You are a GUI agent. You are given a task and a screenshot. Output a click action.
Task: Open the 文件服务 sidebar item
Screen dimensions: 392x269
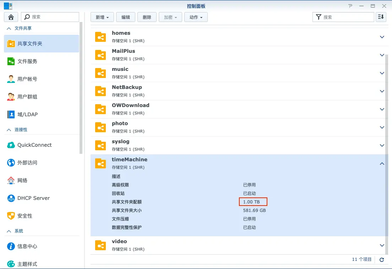[x=42, y=61]
